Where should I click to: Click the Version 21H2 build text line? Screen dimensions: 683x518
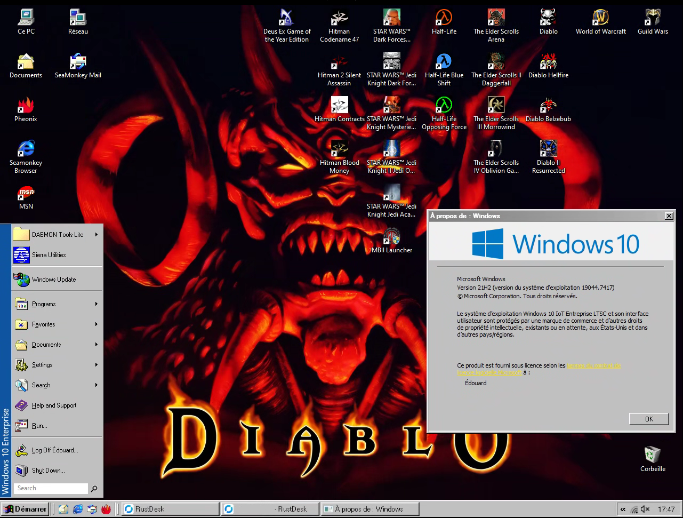point(535,288)
